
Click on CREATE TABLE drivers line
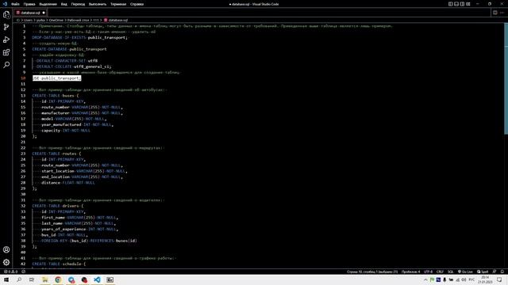[58, 206]
